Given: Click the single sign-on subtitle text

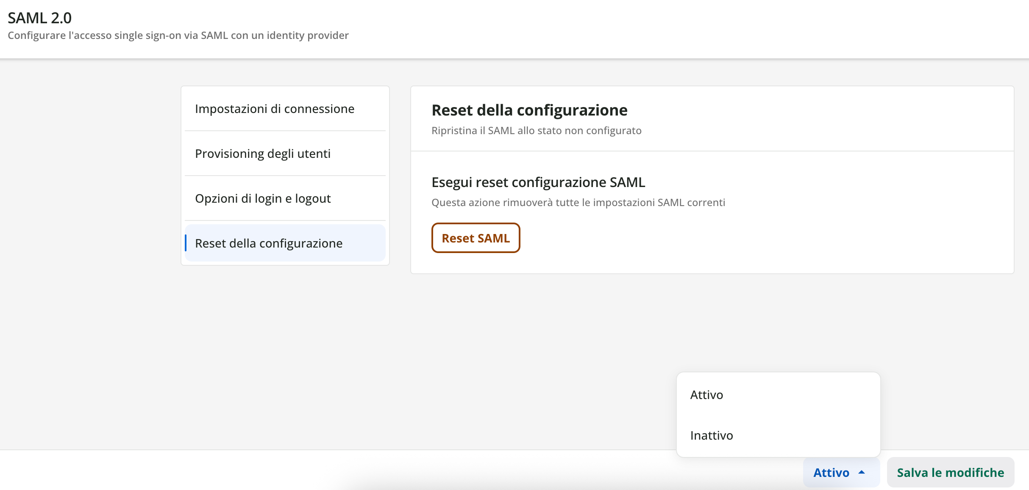Looking at the screenshot, I should point(178,35).
